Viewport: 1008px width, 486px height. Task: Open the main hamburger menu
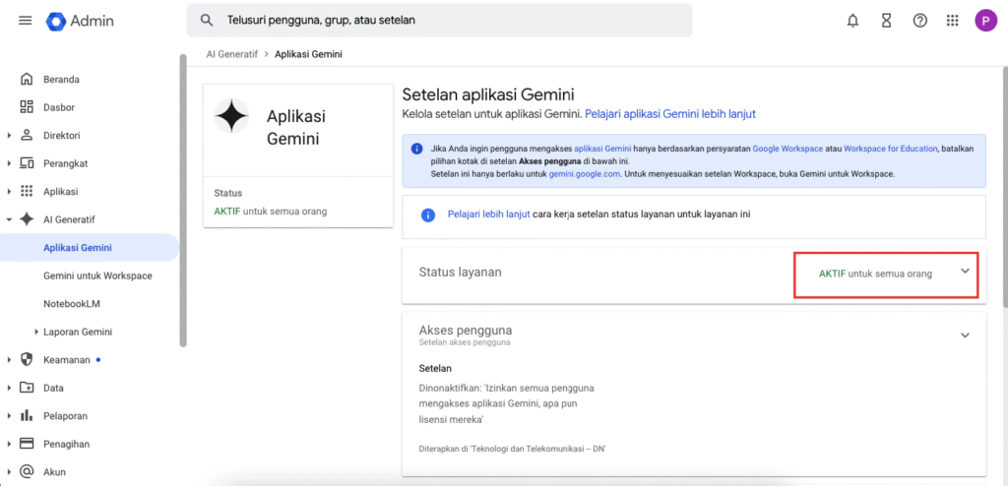pyautogui.click(x=25, y=21)
